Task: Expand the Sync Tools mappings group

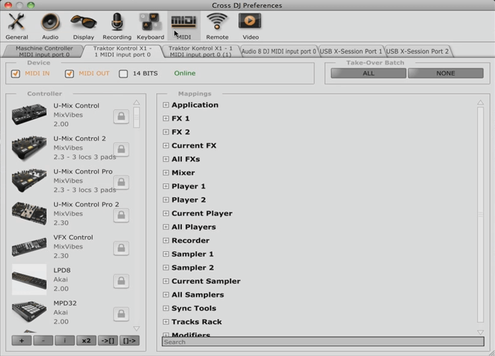Action: pyautogui.click(x=166, y=308)
